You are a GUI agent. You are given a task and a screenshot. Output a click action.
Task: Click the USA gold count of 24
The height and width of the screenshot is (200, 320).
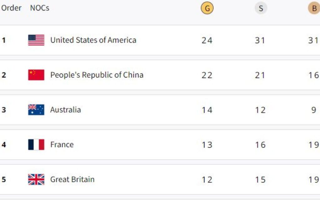tap(207, 40)
